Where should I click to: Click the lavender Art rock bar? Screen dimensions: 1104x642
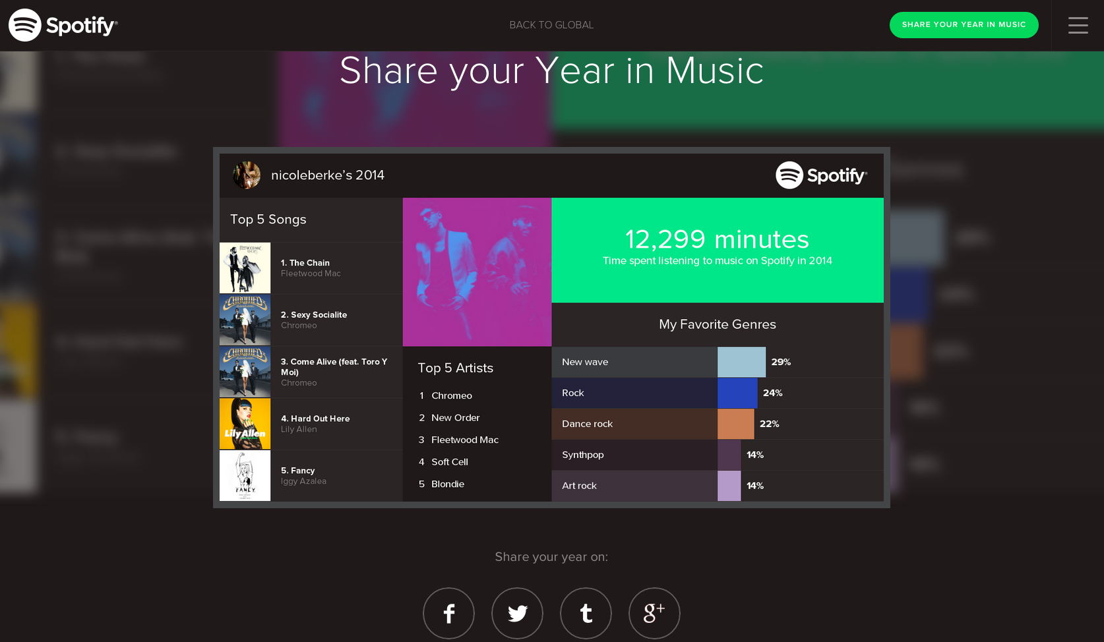pyautogui.click(x=729, y=486)
